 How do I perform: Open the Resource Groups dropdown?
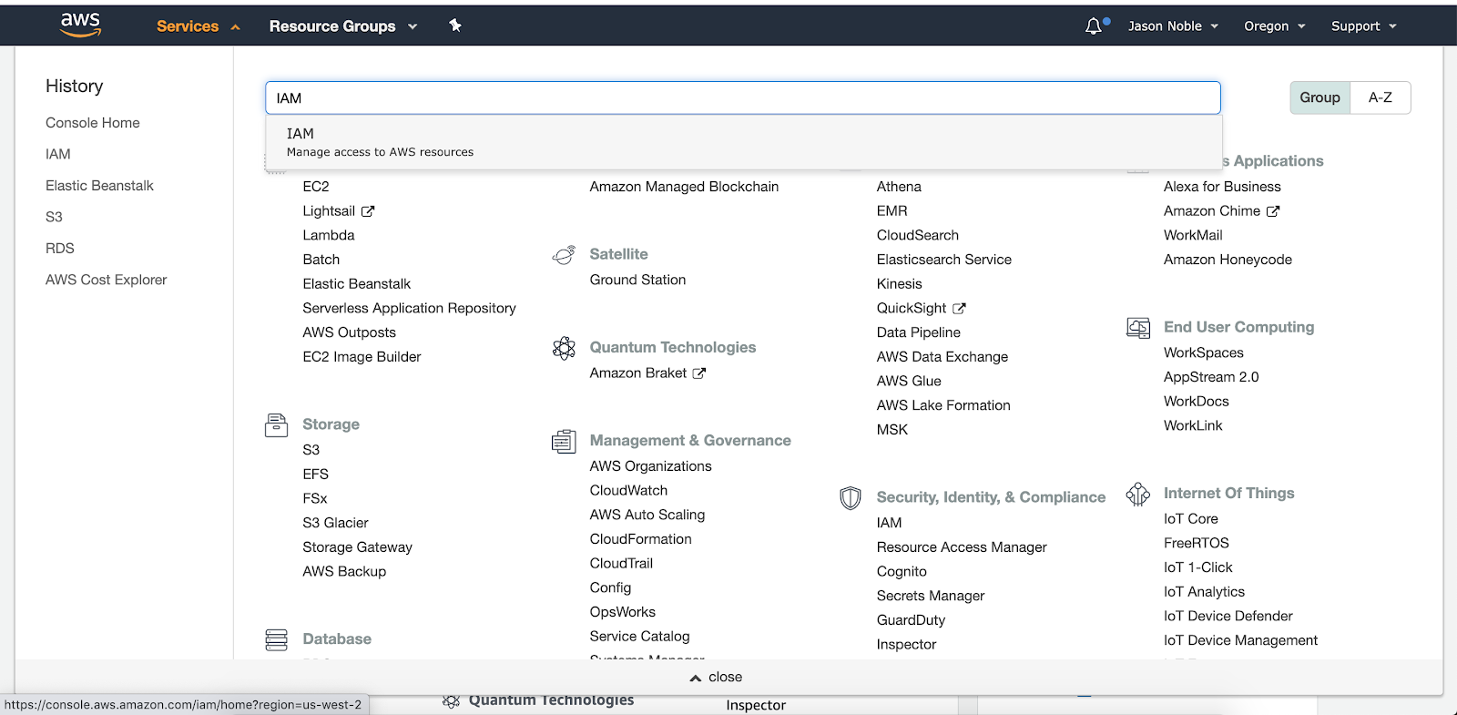coord(343,26)
